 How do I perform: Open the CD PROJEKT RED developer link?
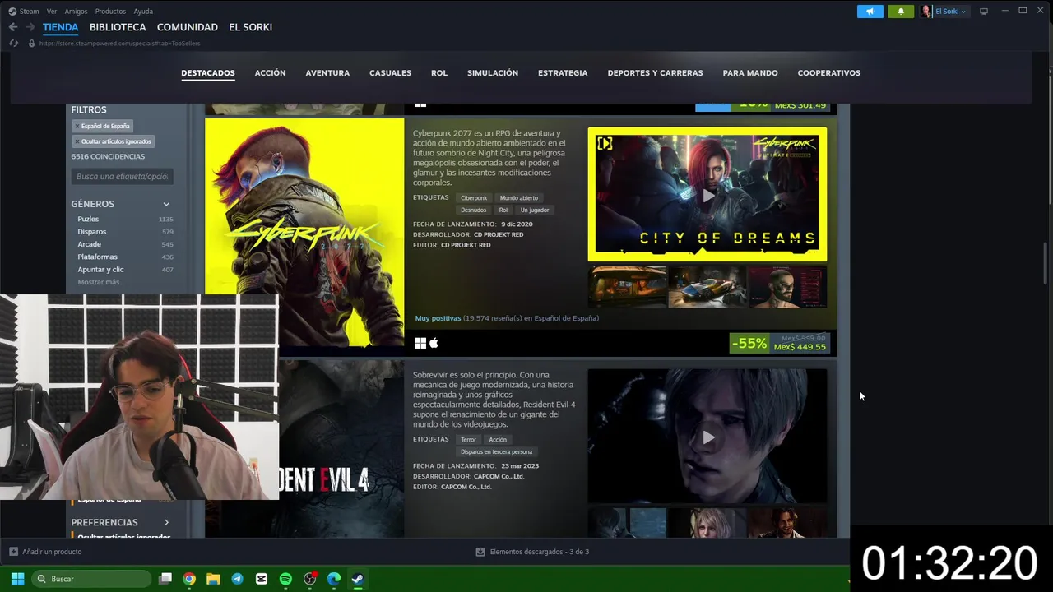pos(499,234)
